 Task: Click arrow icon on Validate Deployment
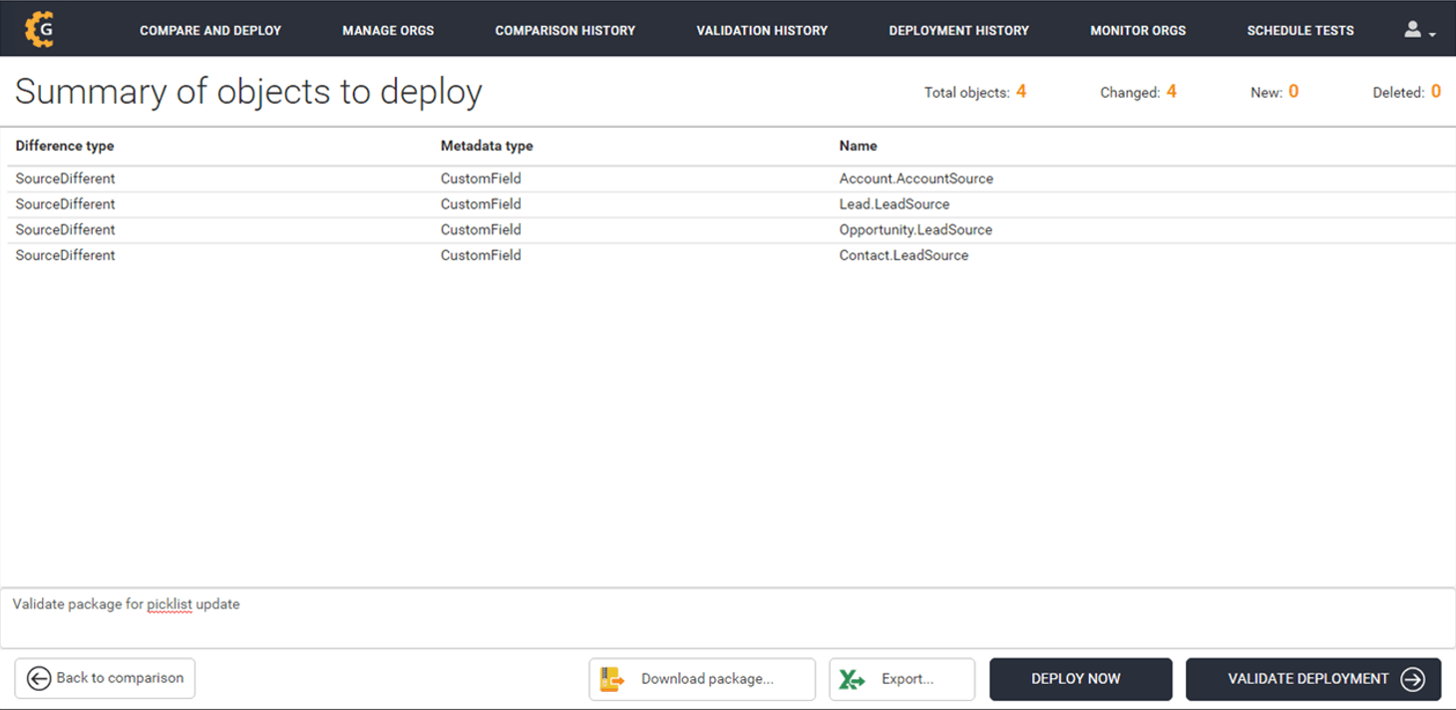pyautogui.click(x=1412, y=679)
